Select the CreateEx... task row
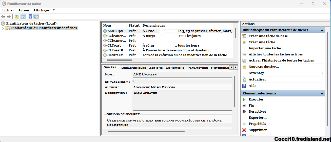 pyautogui.click(x=168, y=55)
